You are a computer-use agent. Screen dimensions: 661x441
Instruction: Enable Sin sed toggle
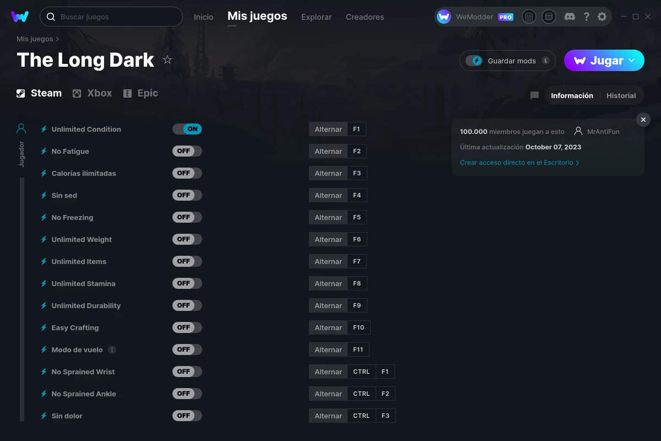tap(187, 195)
